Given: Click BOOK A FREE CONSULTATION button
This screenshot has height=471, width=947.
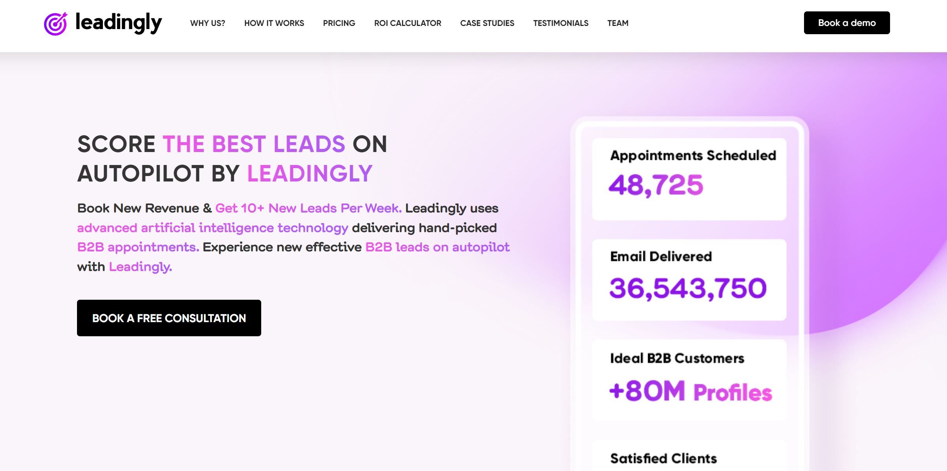Looking at the screenshot, I should click(169, 318).
